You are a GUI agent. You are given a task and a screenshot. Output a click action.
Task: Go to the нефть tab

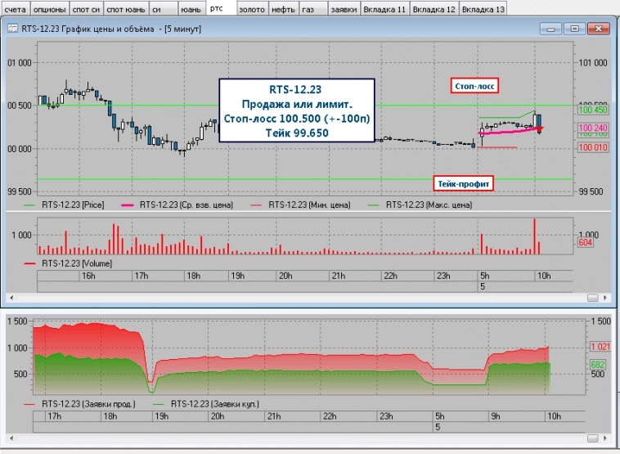pyautogui.click(x=283, y=9)
